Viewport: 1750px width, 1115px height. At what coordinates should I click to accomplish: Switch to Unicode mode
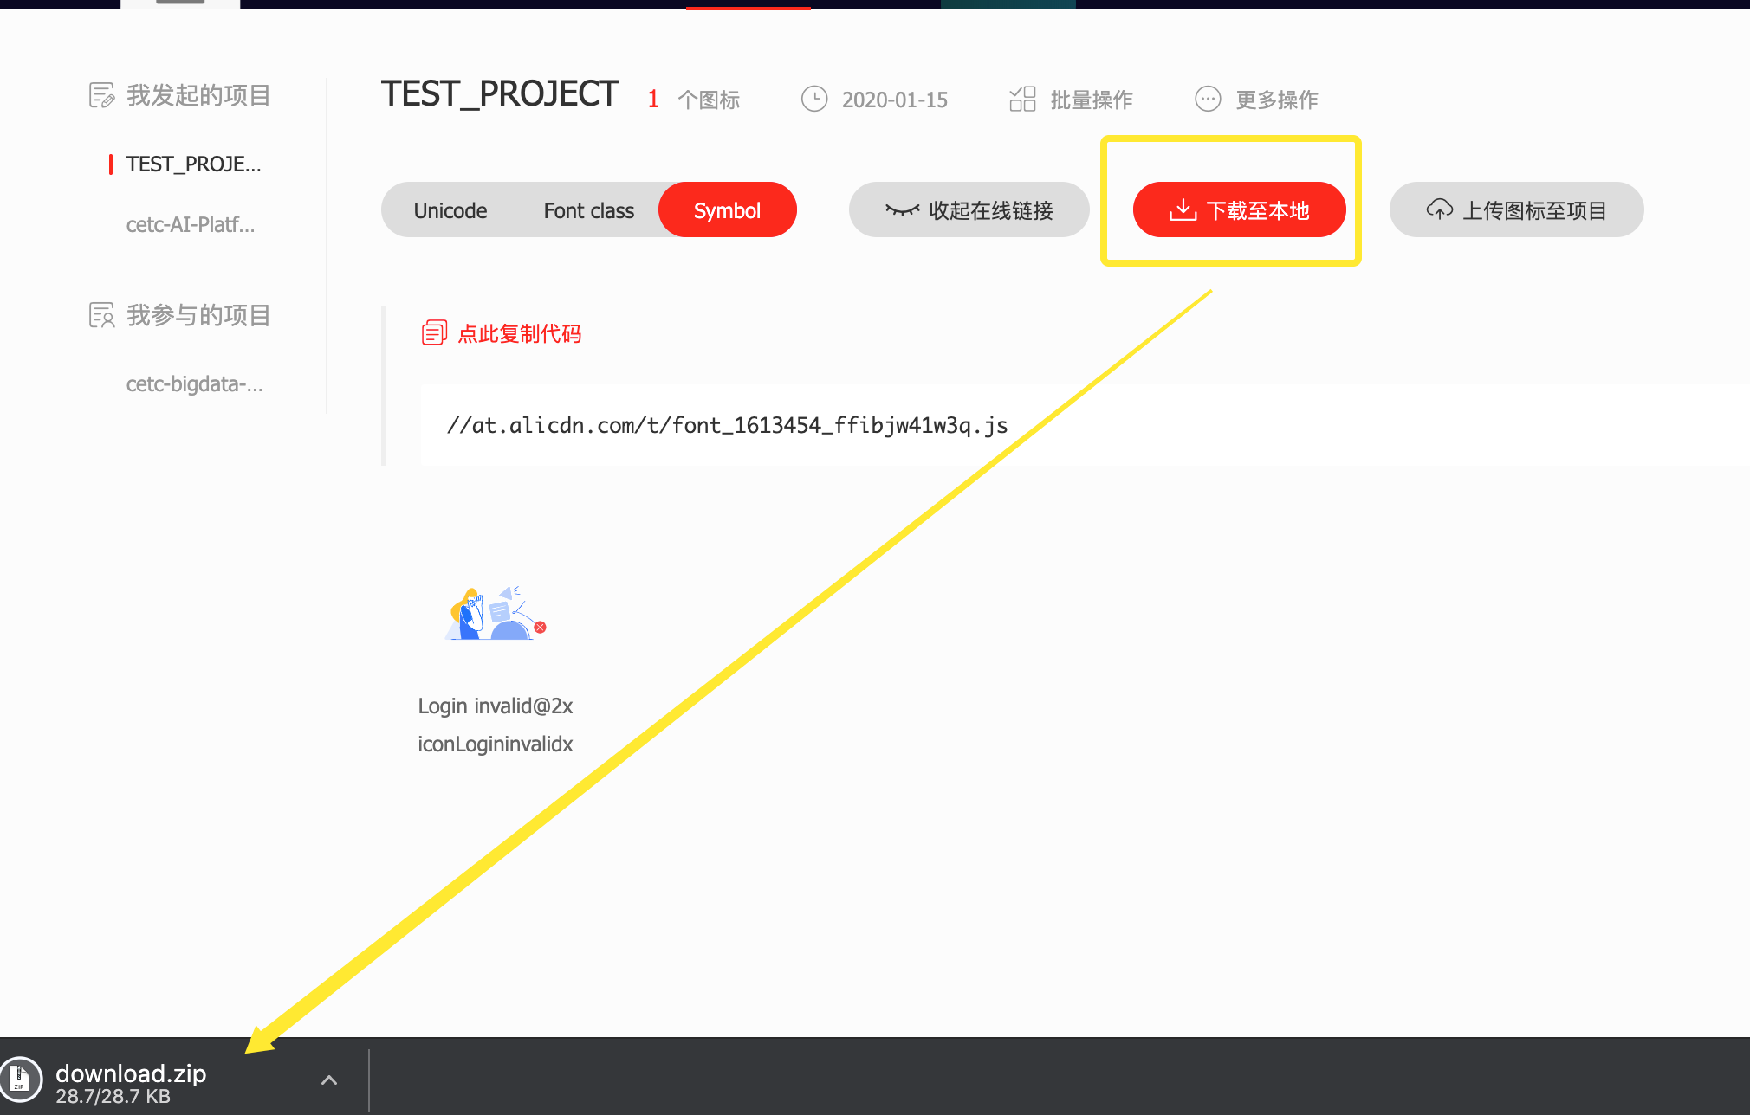tap(450, 210)
